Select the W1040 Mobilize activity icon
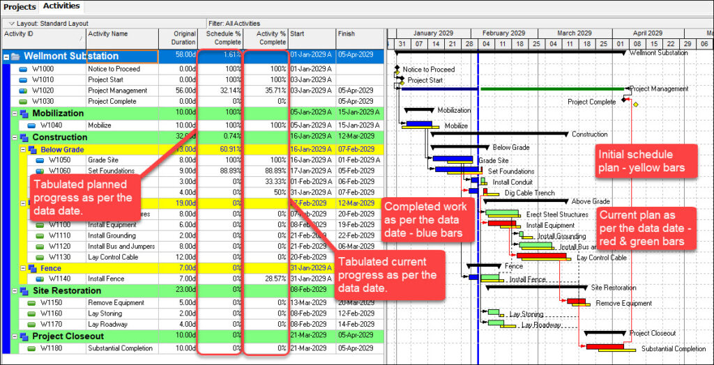Screen dimensions: 714x365 31,125
